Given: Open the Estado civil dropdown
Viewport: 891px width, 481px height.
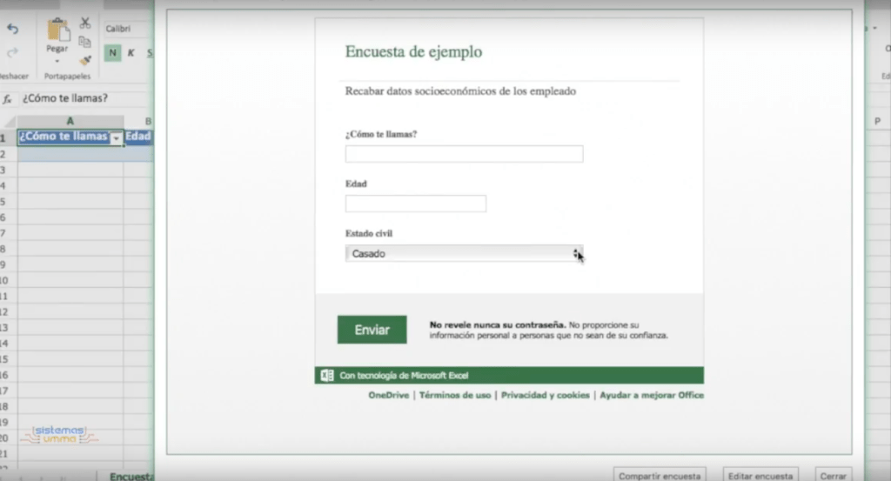Looking at the screenshot, I should pos(464,253).
